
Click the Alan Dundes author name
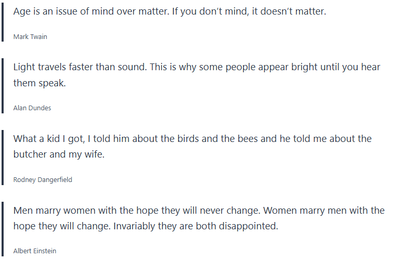pos(32,108)
